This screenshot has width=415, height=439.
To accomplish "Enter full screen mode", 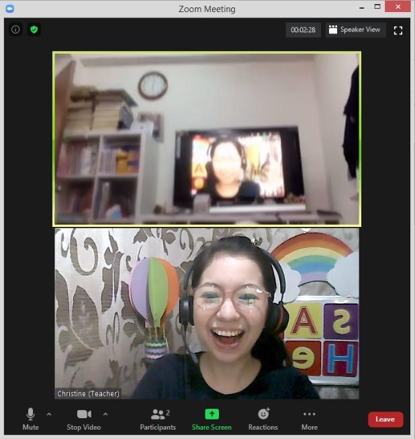I will (398, 30).
